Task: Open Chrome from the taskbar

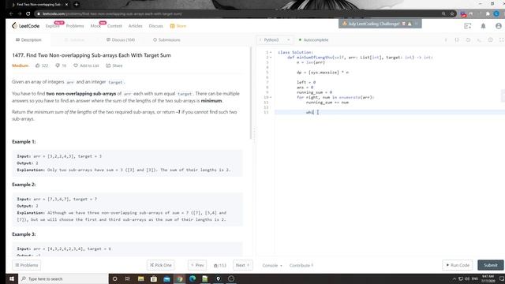Action: [179, 278]
